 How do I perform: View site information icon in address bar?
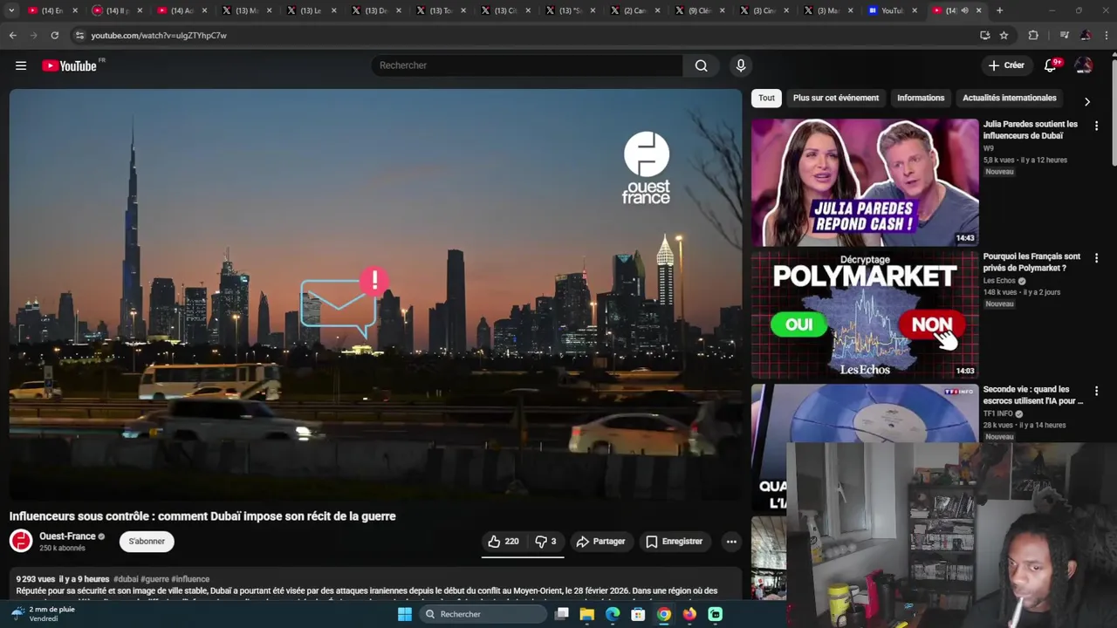79,35
